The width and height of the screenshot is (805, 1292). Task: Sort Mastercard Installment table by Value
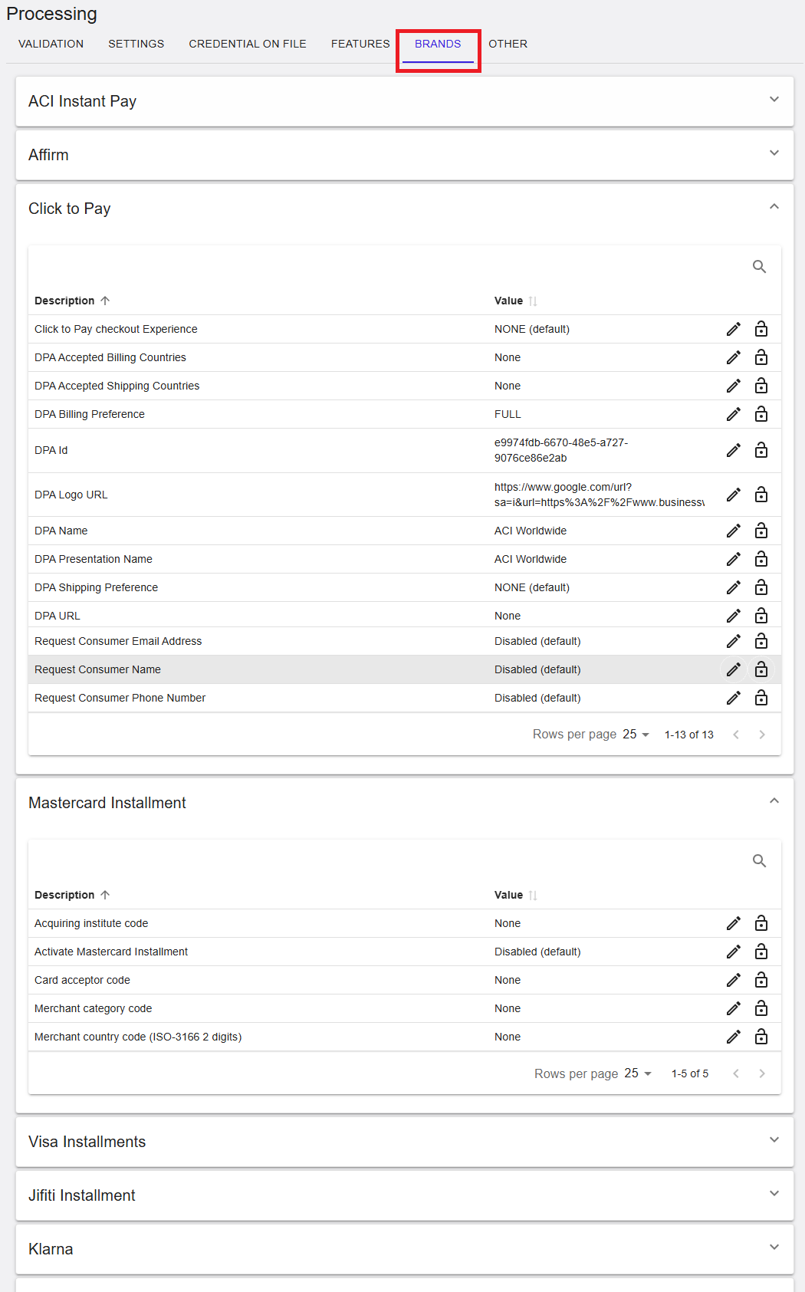pos(515,895)
